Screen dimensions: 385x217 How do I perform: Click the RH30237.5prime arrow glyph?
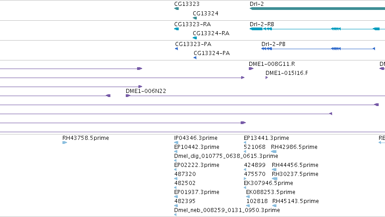[275, 179]
